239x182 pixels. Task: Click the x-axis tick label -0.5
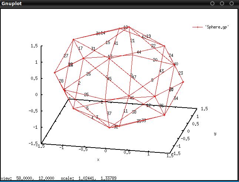(x=83, y=149)
